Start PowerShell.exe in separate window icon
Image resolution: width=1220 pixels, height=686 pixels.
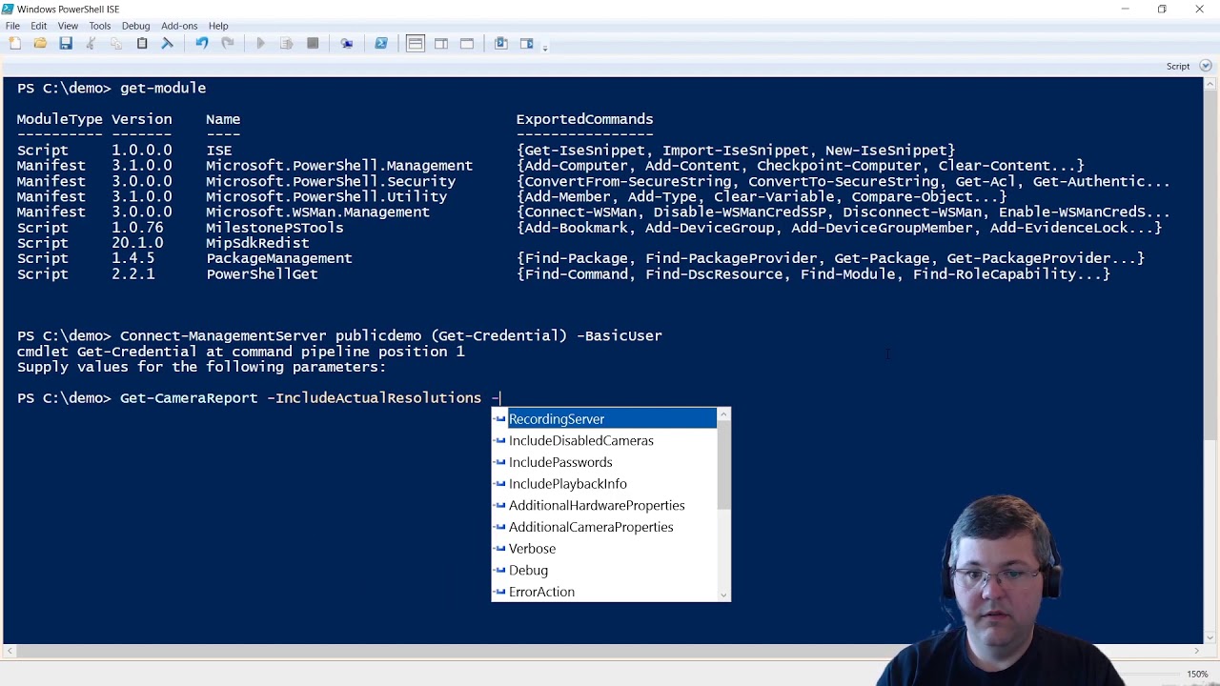click(x=381, y=44)
